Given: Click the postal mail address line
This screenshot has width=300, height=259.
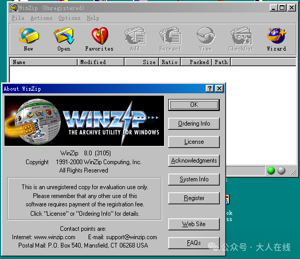Looking at the screenshot, I should tap(83, 245).
